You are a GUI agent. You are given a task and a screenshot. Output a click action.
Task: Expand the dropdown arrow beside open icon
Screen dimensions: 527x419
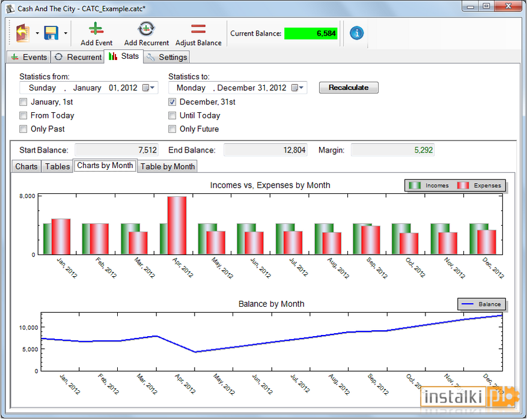pos(37,33)
